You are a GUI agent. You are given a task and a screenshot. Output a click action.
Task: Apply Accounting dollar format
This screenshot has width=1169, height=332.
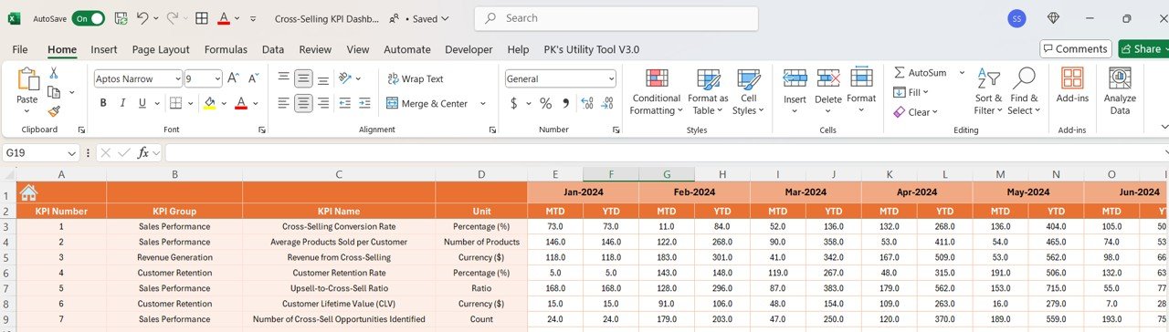514,104
